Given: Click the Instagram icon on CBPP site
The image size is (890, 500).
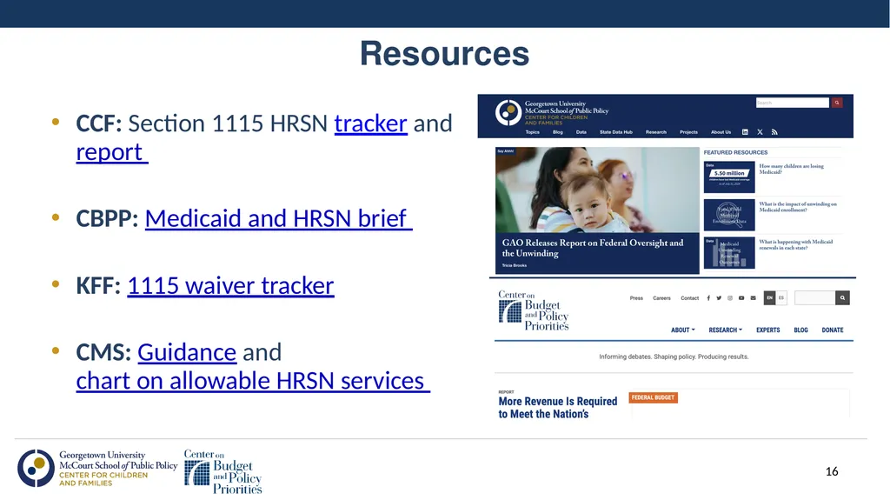Looking at the screenshot, I should tap(730, 297).
